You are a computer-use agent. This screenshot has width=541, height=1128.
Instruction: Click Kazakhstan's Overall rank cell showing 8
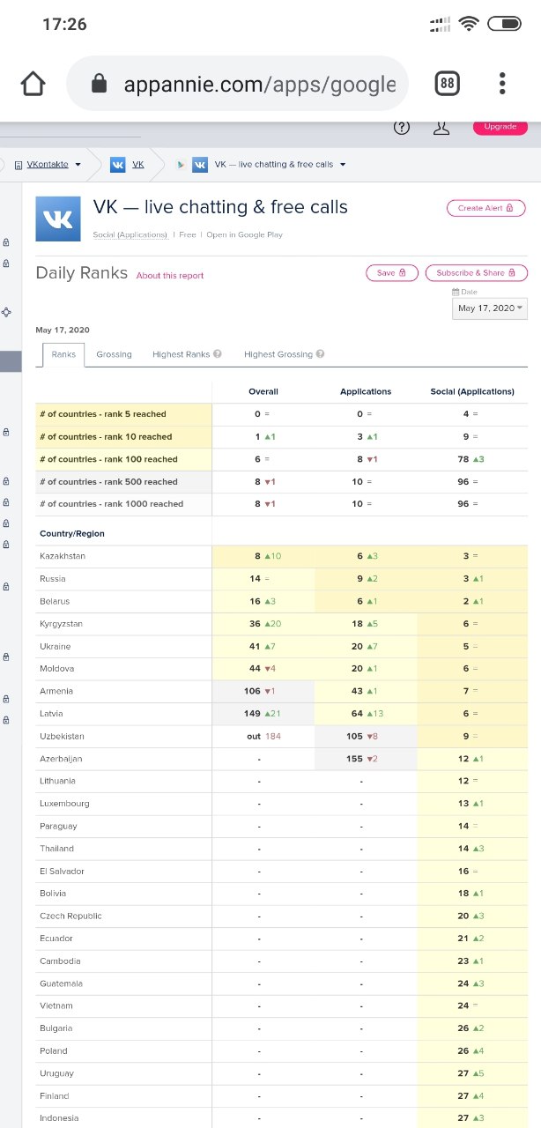[x=263, y=557]
